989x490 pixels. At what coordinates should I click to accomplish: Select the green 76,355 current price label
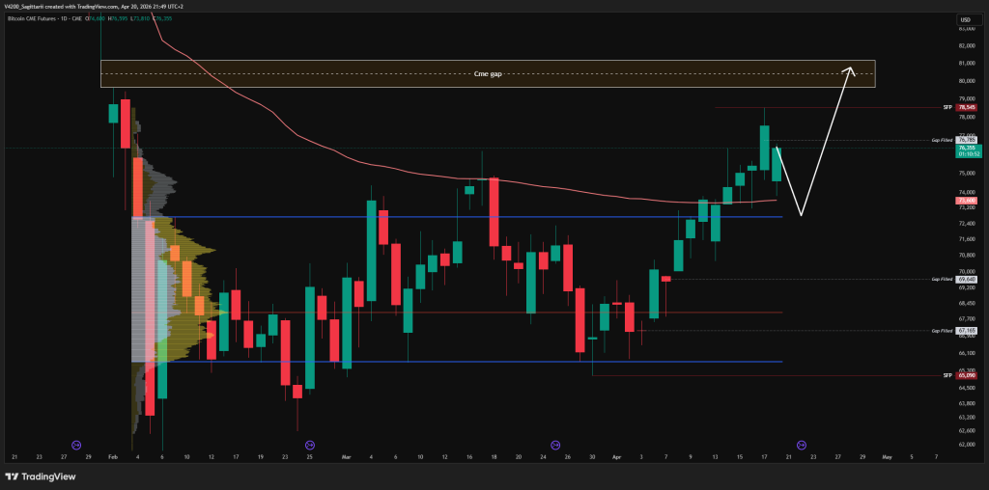tap(966, 149)
